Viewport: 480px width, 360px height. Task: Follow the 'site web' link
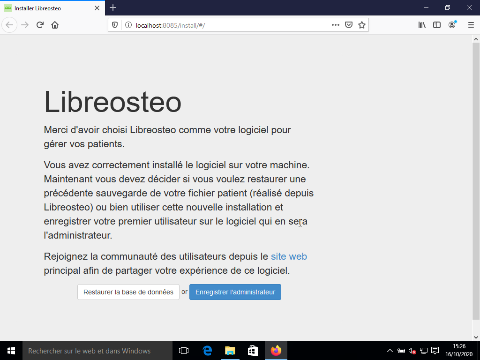pos(289,256)
